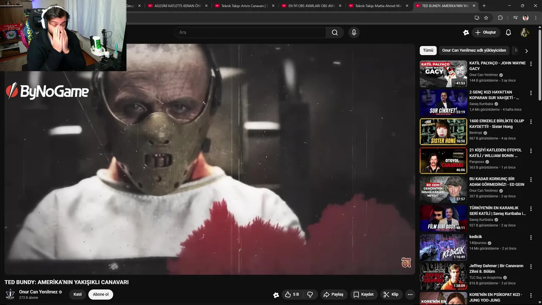The width and height of the screenshot is (542, 305).
Task: Open title 'BU KADAR KORKUNÇ BİR ADAM GÖRMEDİNİZ'
Action: pos(497,182)
